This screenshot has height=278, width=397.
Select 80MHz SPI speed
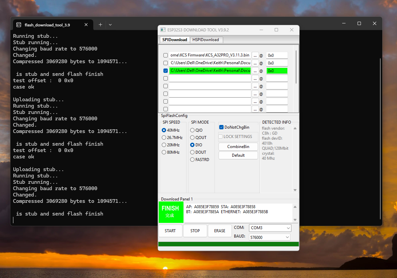[164, 152]
